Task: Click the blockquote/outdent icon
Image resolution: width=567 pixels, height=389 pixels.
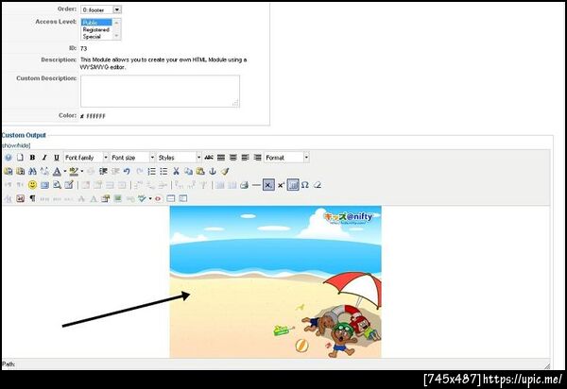Action: tap(103, 171)
